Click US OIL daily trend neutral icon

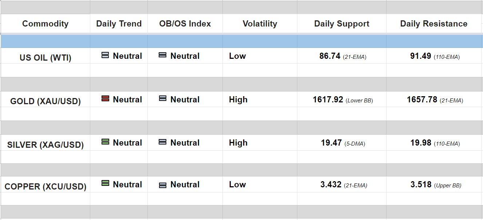105,55
